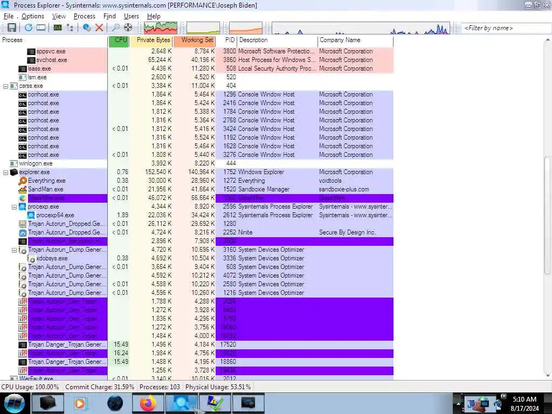The width and height of the screenshot is (552, 414).
Task: Open the Process menu
Action: 85,16
